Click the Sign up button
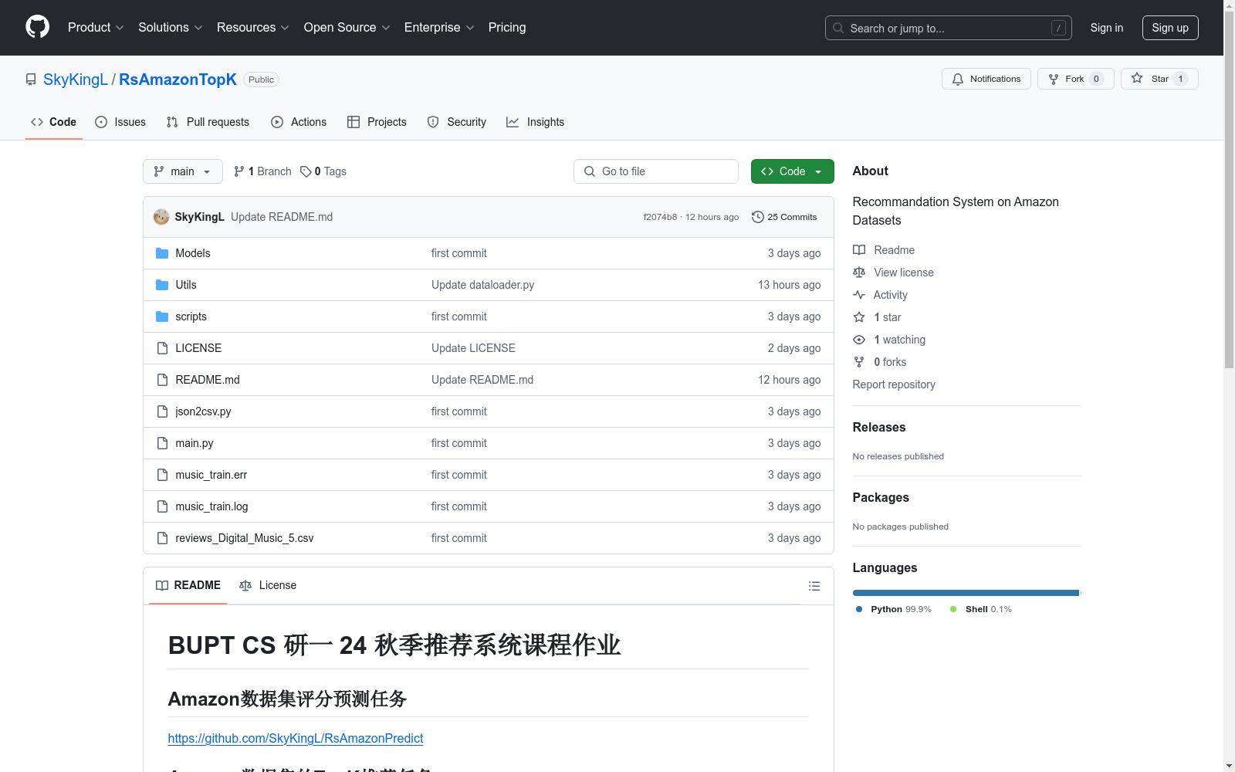Viewport: 1235px width, 772px height. 1170,28
